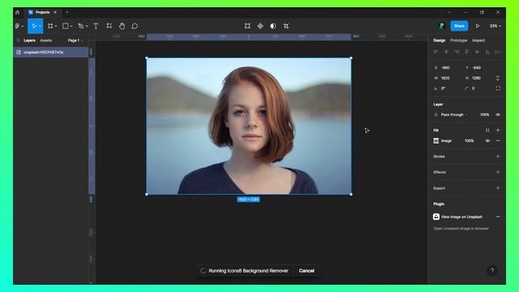This screenshot has height=292, width=519.
Task: Click the Share button
Action: 459,26
